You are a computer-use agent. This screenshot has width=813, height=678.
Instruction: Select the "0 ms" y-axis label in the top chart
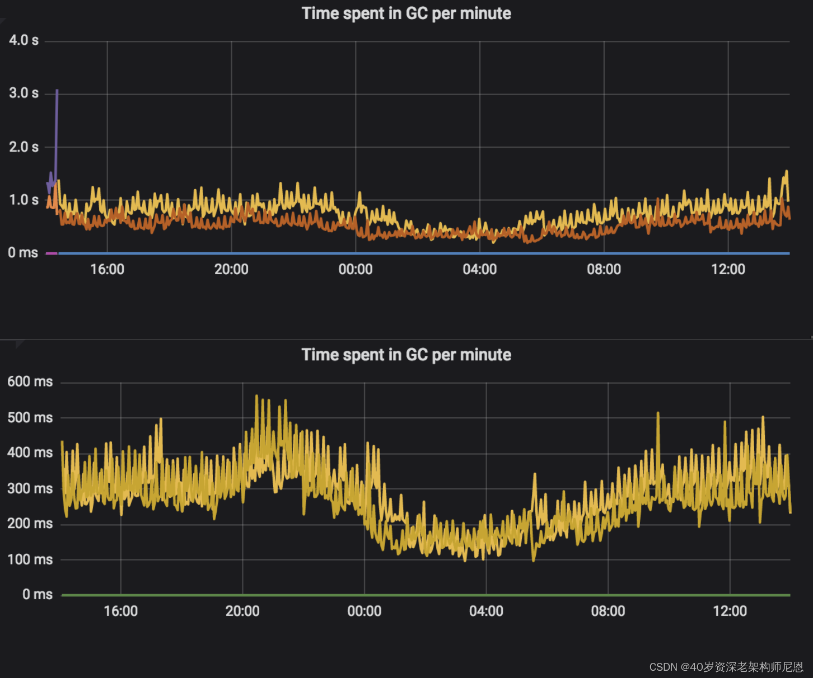pyautogui.click(x=23, y=253)
